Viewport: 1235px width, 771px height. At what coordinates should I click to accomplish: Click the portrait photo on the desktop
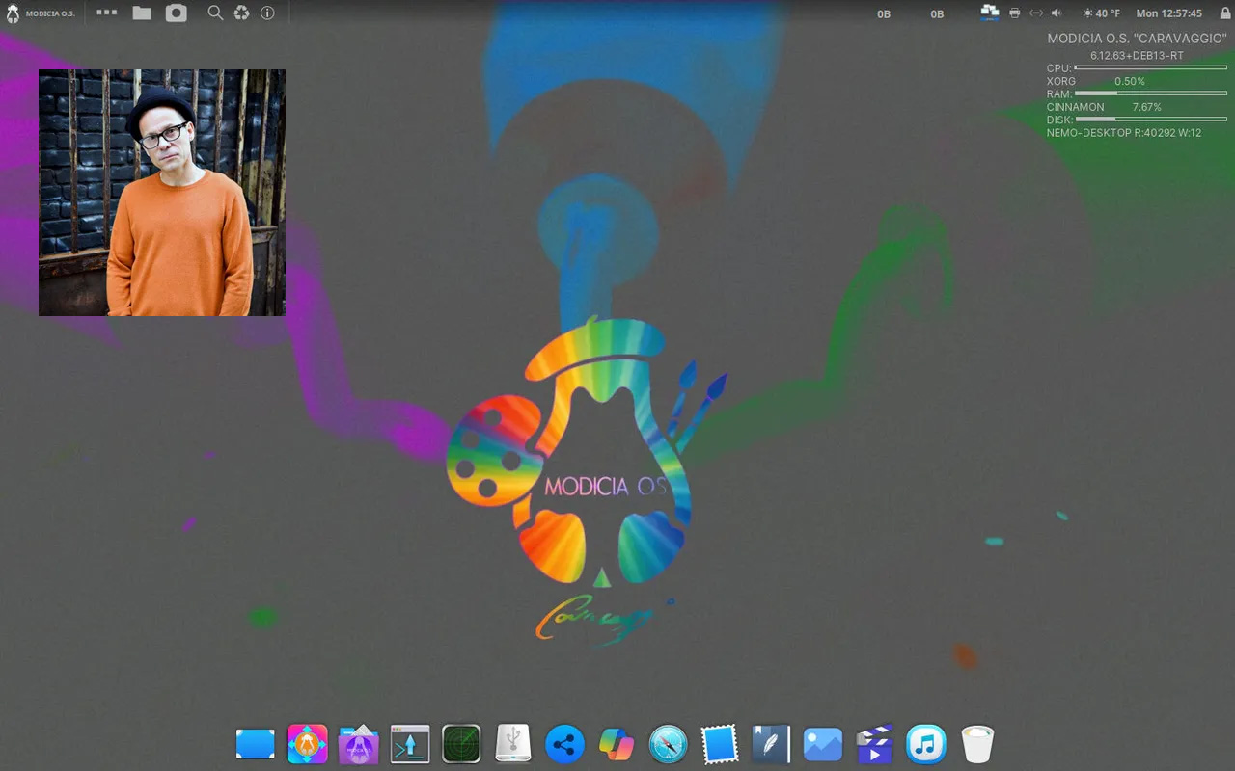(x=162, y=193)
